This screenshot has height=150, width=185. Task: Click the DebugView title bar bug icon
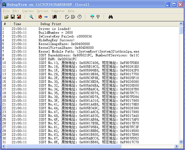click(4, 5)
